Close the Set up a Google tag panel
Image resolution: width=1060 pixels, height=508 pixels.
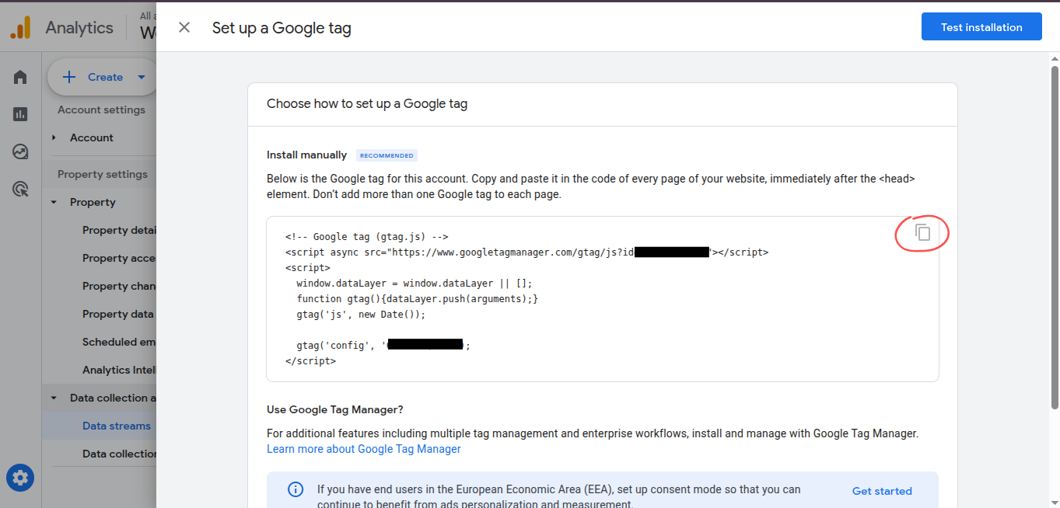tap(184, 27)
